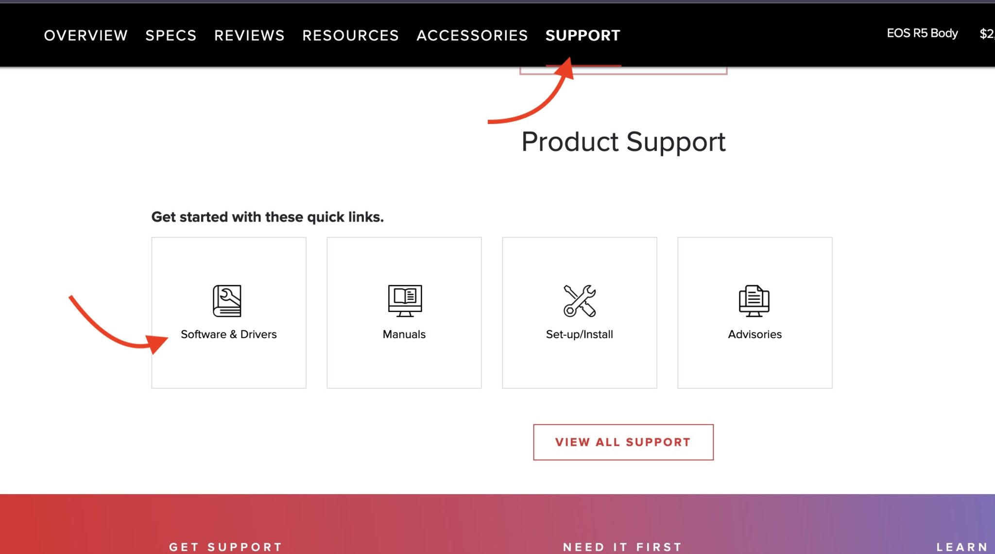Select the Resources tab
Viewport: 995px width, 554px height.
coord(350,35)
